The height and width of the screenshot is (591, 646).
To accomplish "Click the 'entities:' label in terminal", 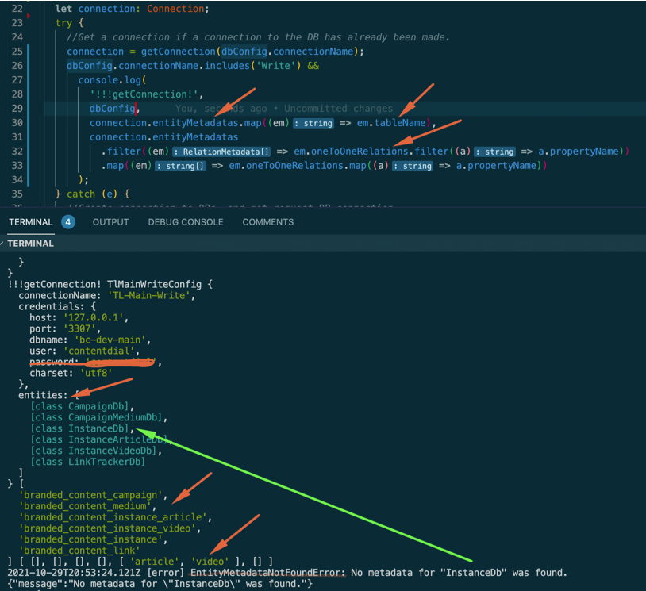I will pyautogui.click(x=43, y=395).
